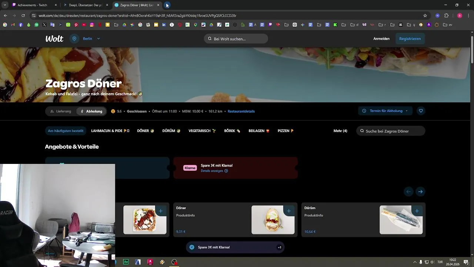474x267 pixels.
Task: Select 'Am häufigsten bestellt' category
Action: (x=66, y=131)
